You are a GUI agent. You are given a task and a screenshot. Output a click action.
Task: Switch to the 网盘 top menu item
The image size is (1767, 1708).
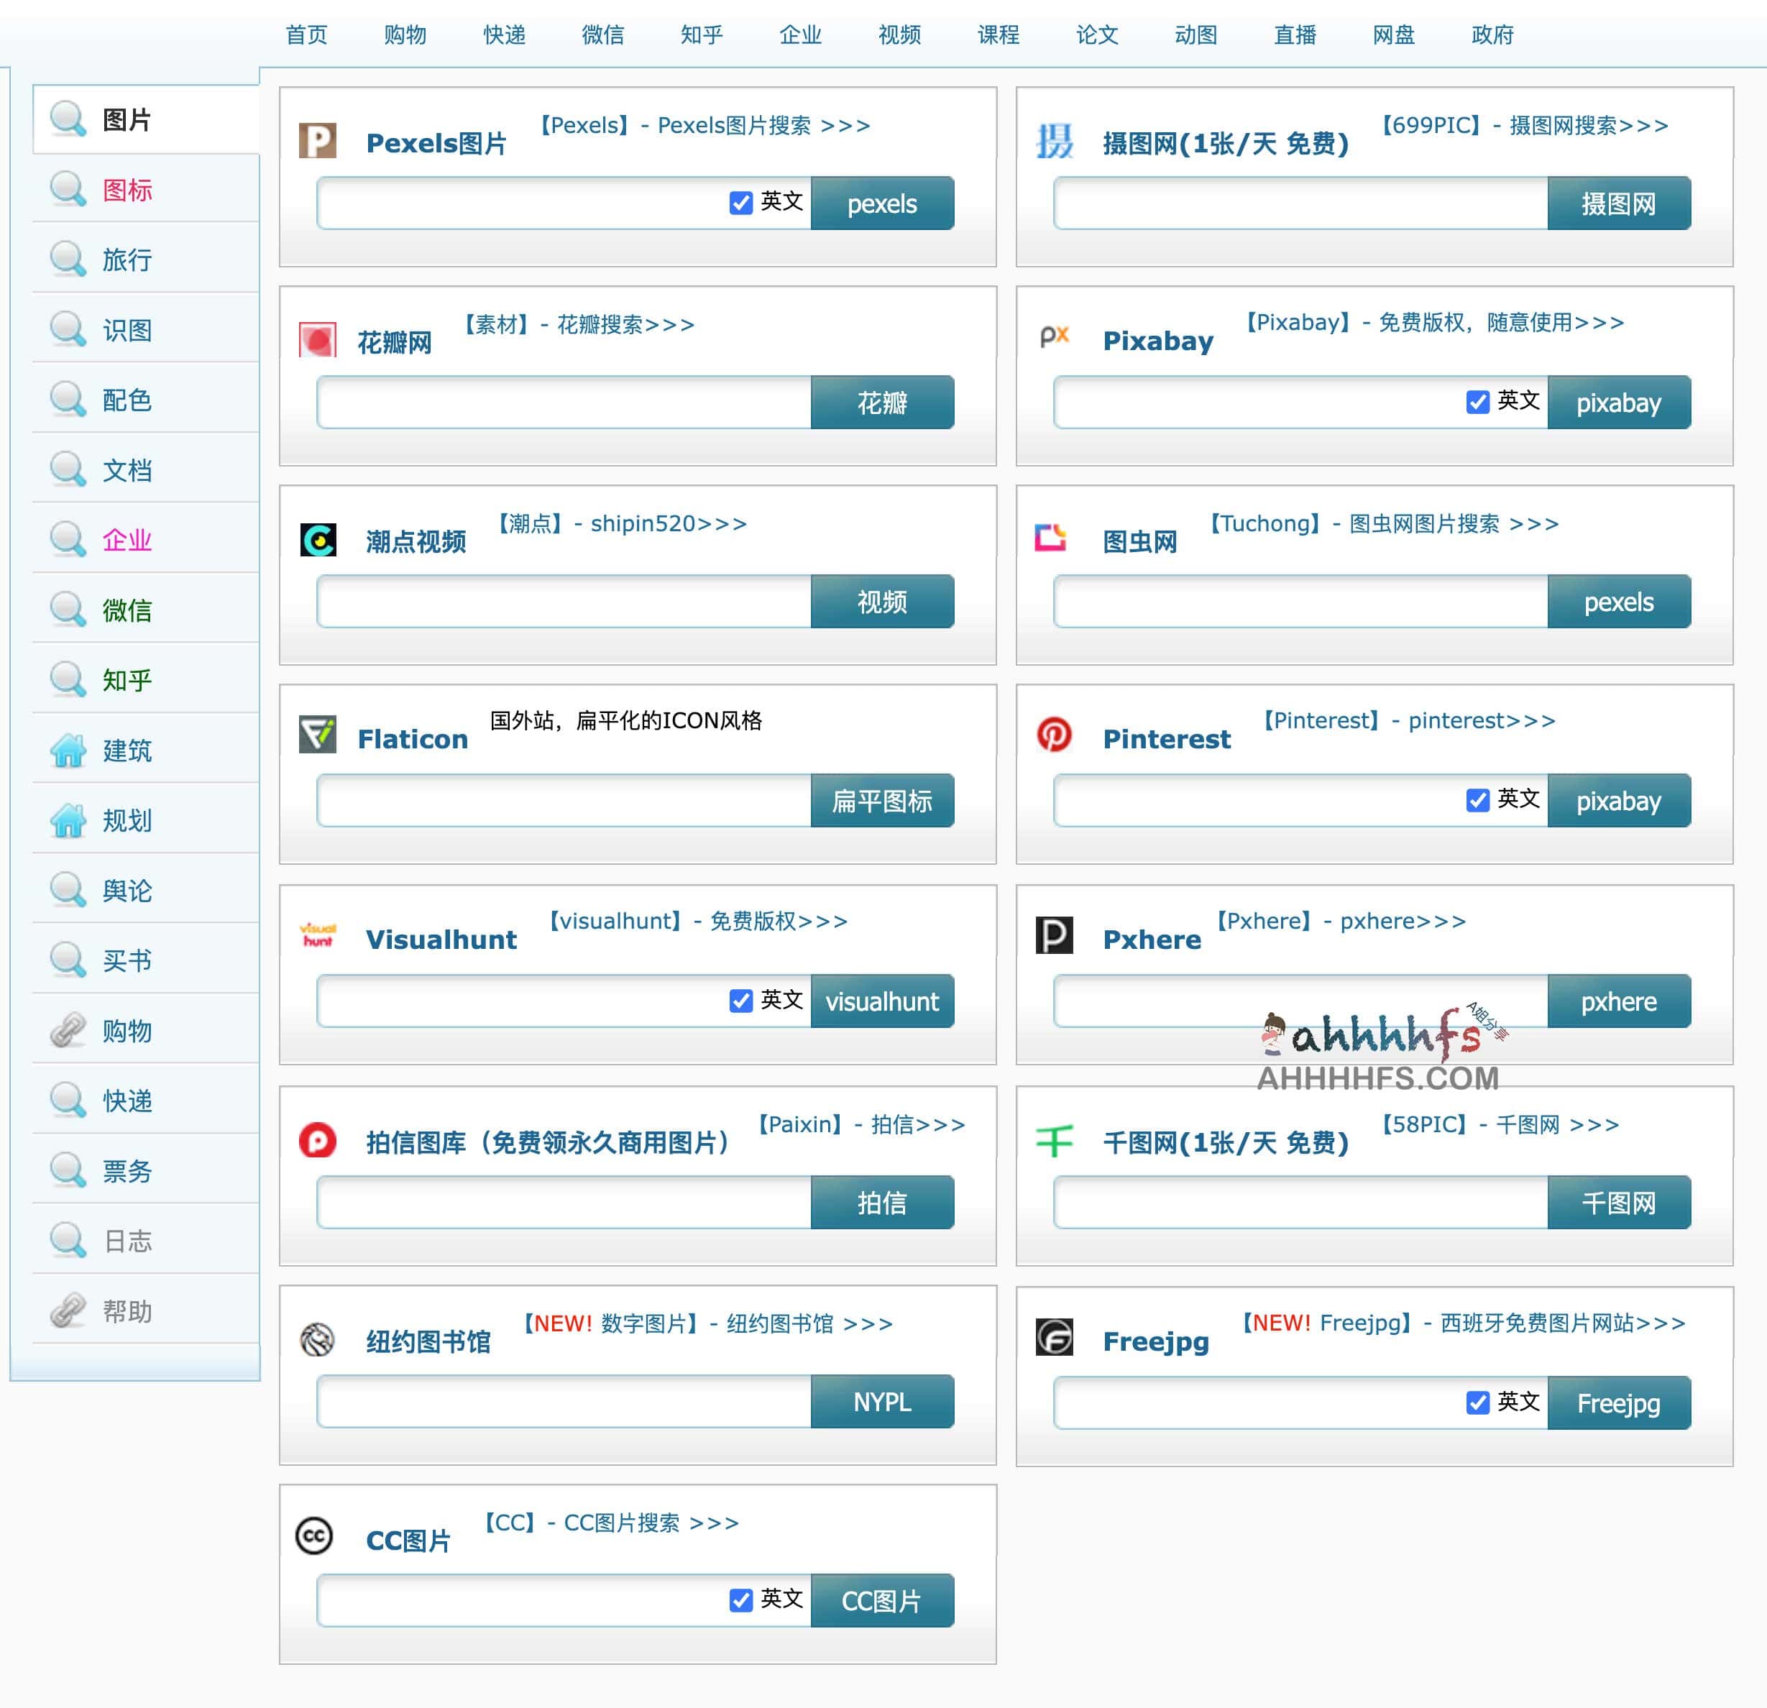1393,35
